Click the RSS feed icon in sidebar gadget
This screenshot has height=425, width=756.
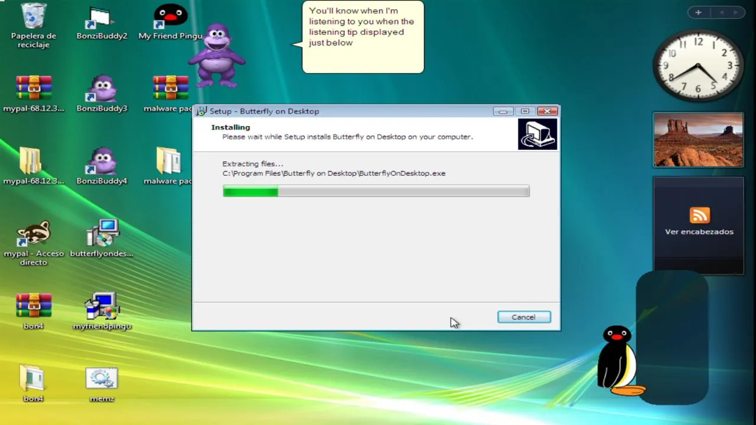click(699, 215)
